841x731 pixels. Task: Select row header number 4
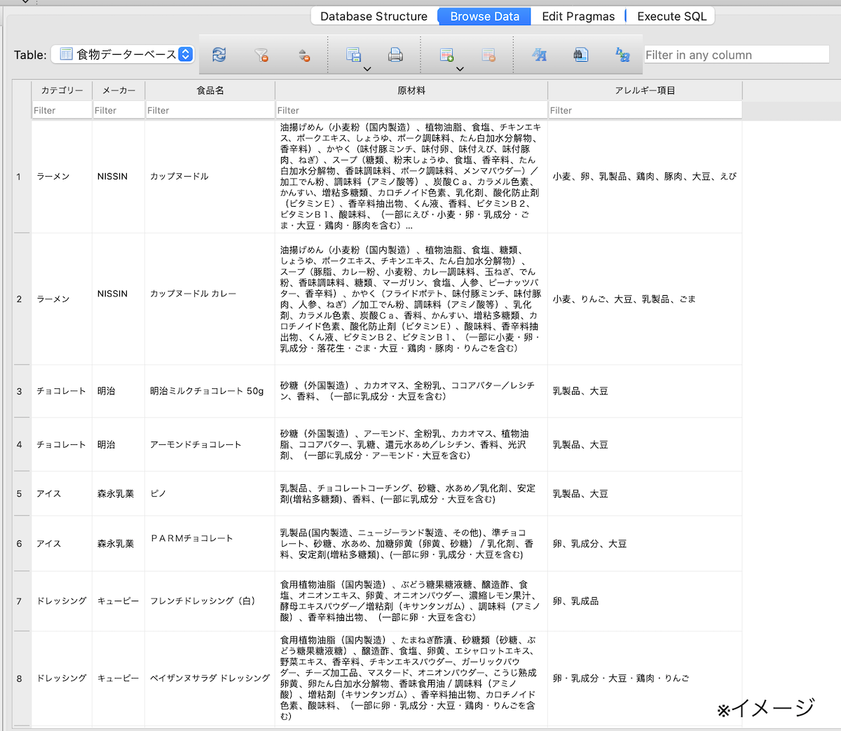(21, 444)
